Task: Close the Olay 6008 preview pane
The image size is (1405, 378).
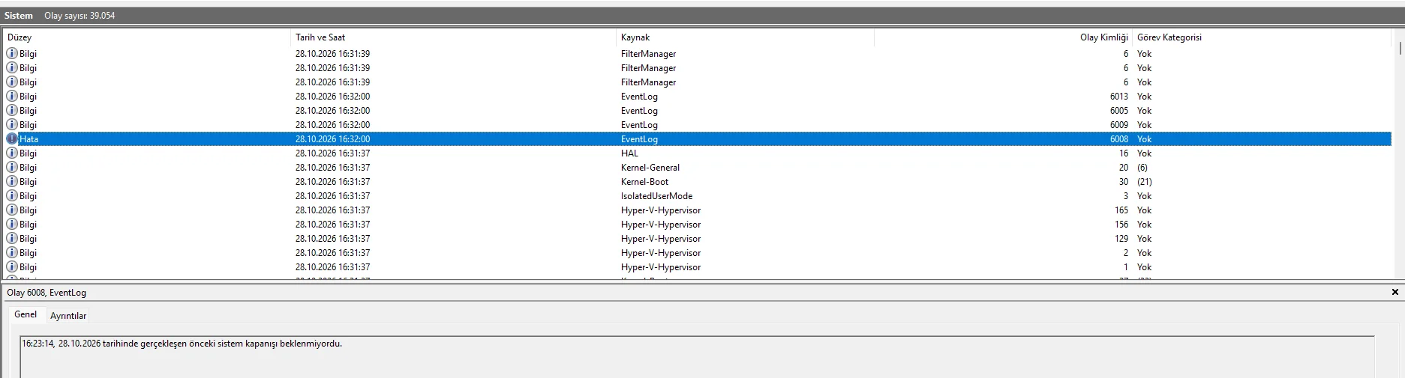Action: point(1395,293)
